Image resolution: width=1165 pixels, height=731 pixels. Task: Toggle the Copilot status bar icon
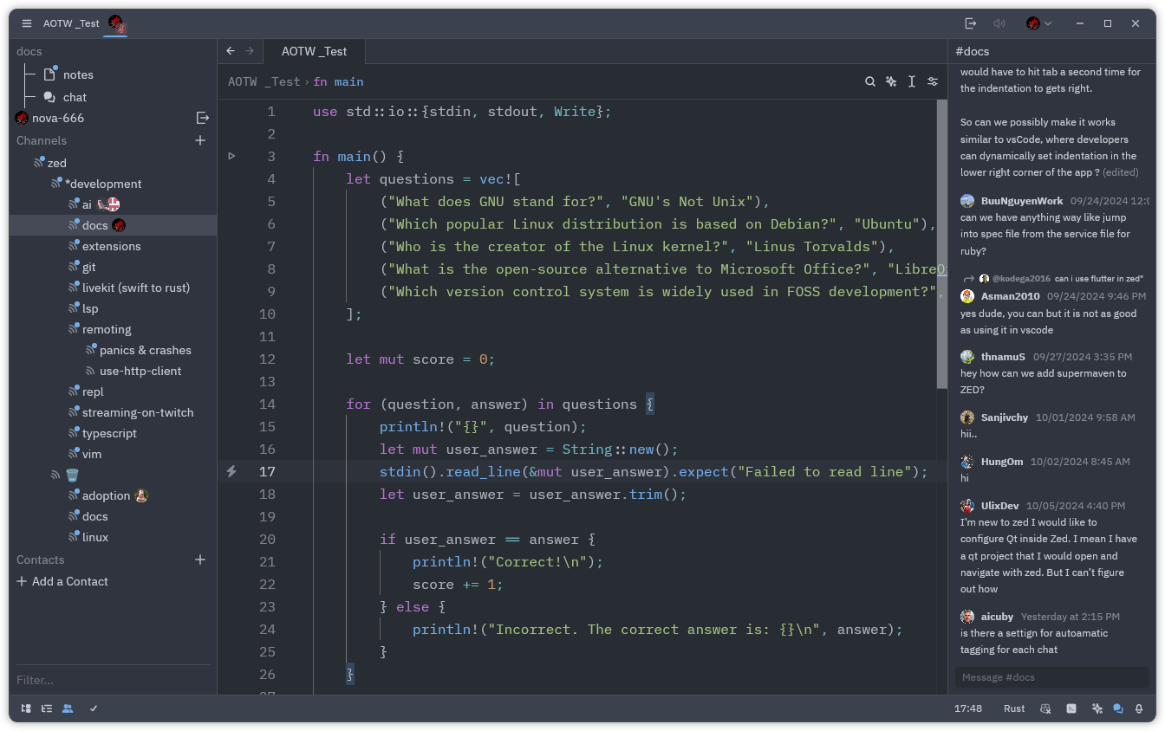1045,708
